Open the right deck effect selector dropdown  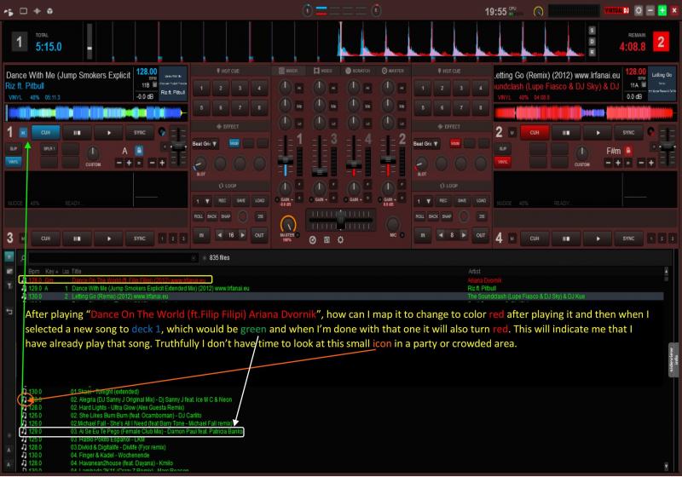pyautogui.click(x=425, y=144)
